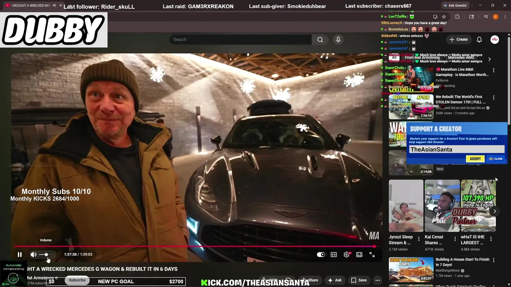Viewport: 511px width, 287px height.
Task: Click the tab's audio playing speaker icon
Action: pos(53,6)
